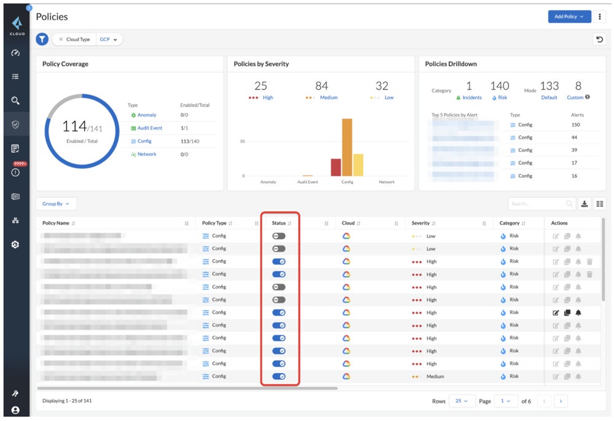Open the user profile icon in sidebar
614x421 pixels.
pos(15,410)
